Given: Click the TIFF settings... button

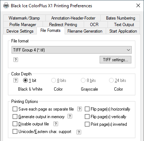Looking at the screenshot, I should point(115,60).
